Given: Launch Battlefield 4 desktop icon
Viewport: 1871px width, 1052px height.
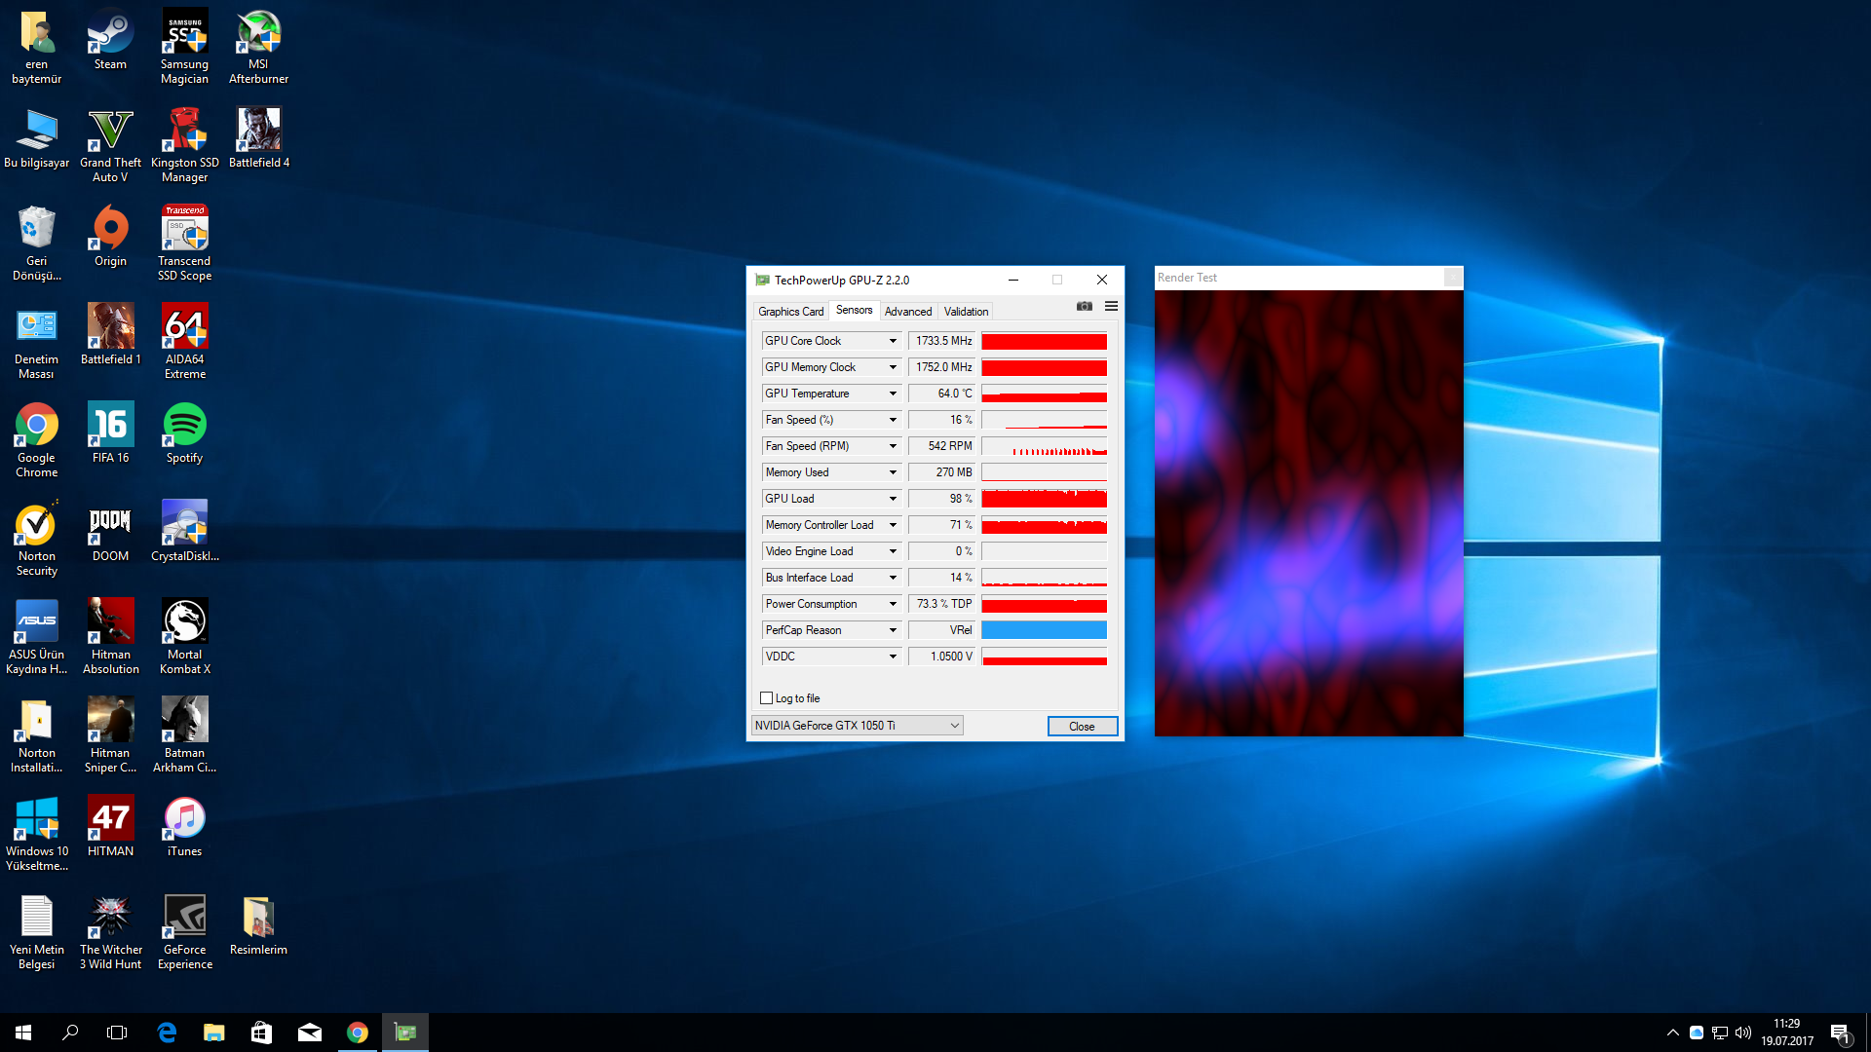Looking at the screenshot, I should (x=258, y=138).
